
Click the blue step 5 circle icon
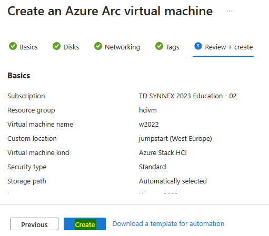[x=198, y=46]
